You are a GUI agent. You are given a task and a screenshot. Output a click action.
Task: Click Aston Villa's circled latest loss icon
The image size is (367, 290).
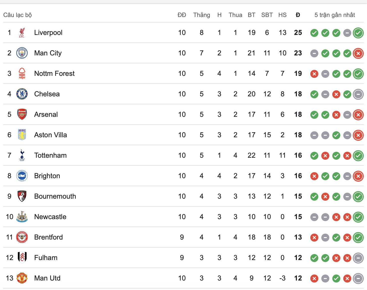coord(358,135)
